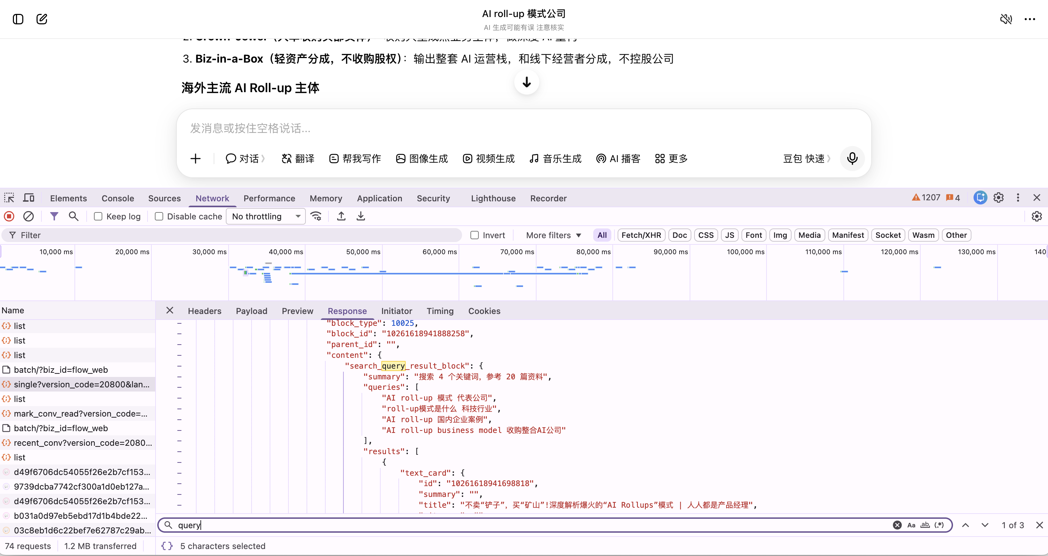Clear the network log
This screenshot has width=1048, height=556.
tap(29, 216)
